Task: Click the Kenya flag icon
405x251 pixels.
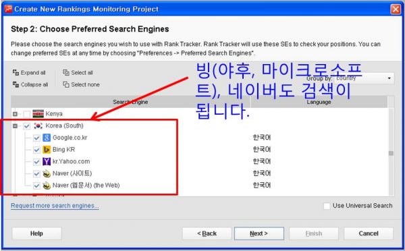Action: click(x=38, y=113)
